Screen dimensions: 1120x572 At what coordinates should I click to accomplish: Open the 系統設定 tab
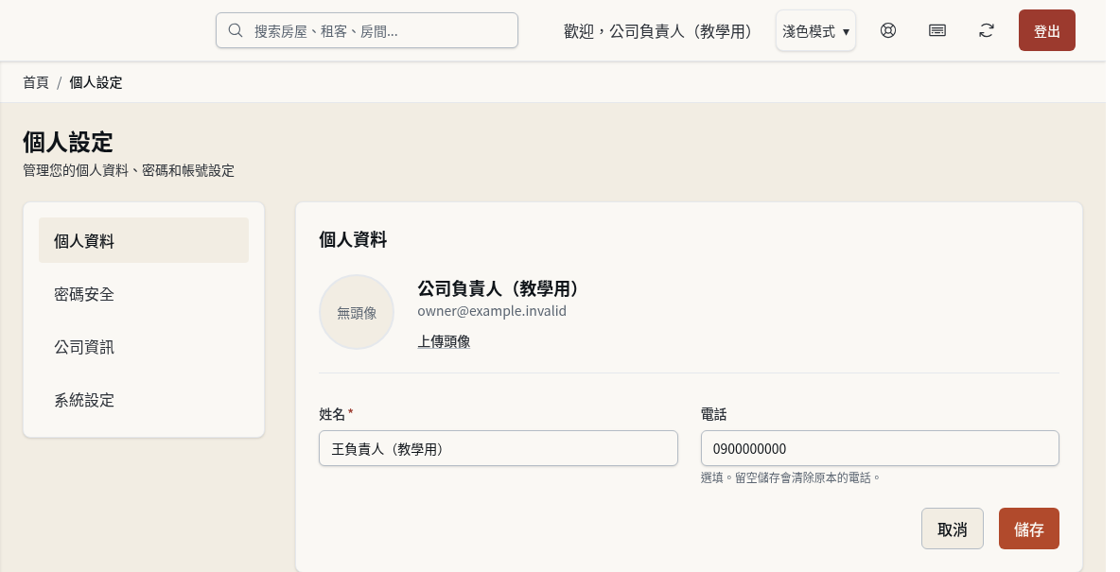(x=144, y=400)
